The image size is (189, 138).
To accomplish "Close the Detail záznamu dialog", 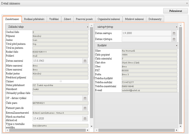I will (187, 3).
